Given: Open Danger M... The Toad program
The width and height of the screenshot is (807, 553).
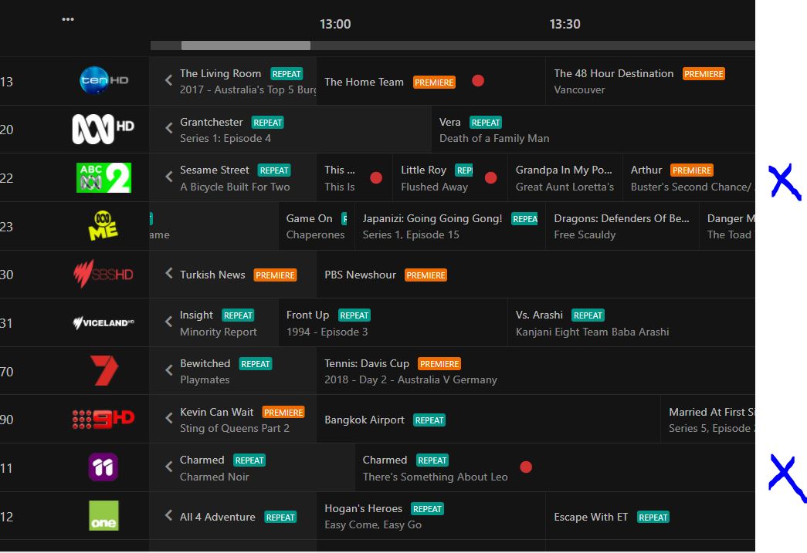Looking at the screenshot, I should click(x=727, y=226).
